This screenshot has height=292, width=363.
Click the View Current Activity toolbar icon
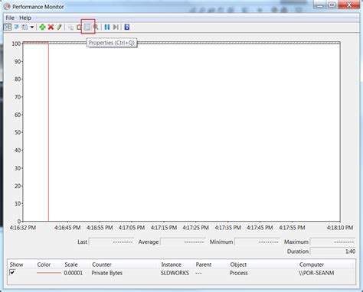[x=8, y=27]
